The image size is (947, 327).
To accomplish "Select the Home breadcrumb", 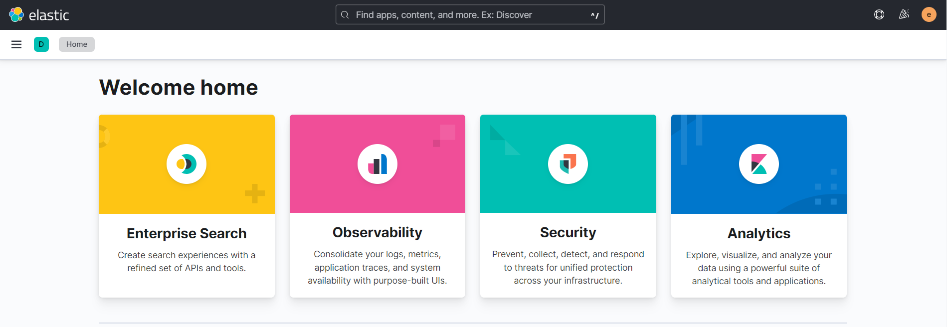I will pos(77,44).
